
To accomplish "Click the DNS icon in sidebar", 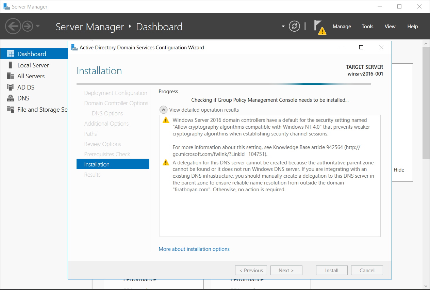I will click(11, 98).
